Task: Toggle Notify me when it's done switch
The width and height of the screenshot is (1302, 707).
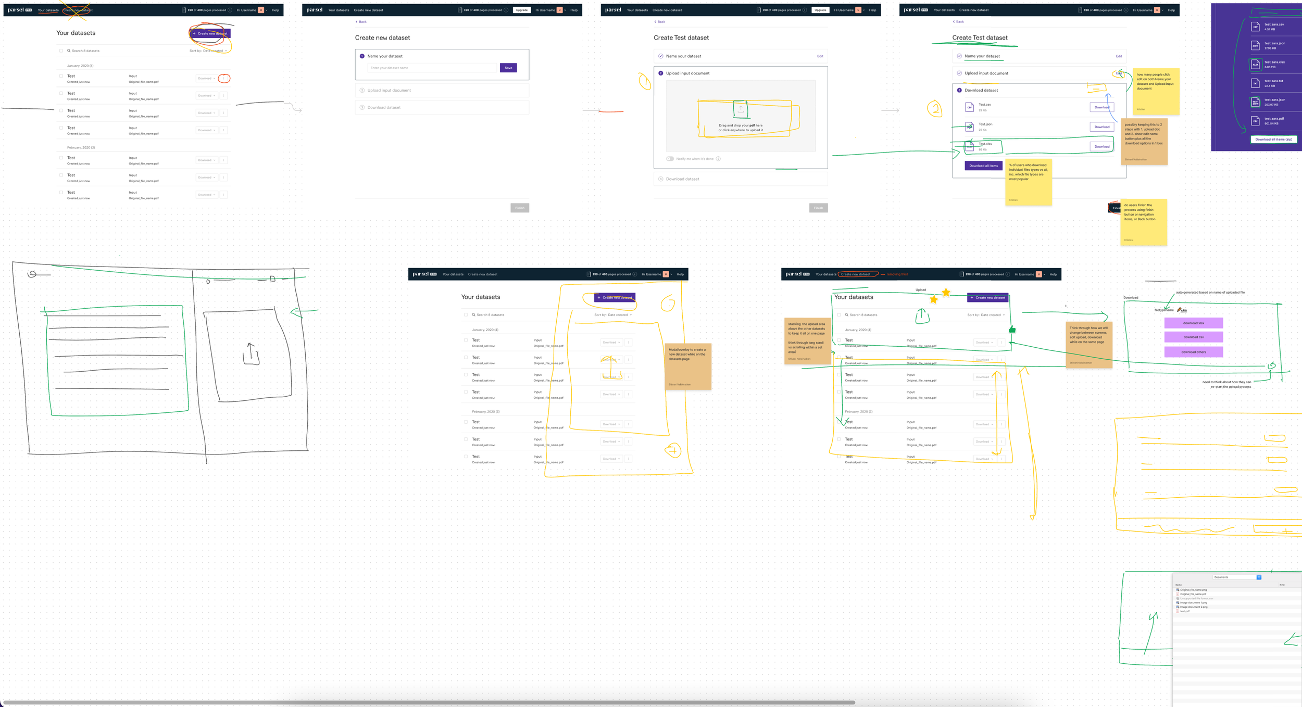Action: pos(670,159)
